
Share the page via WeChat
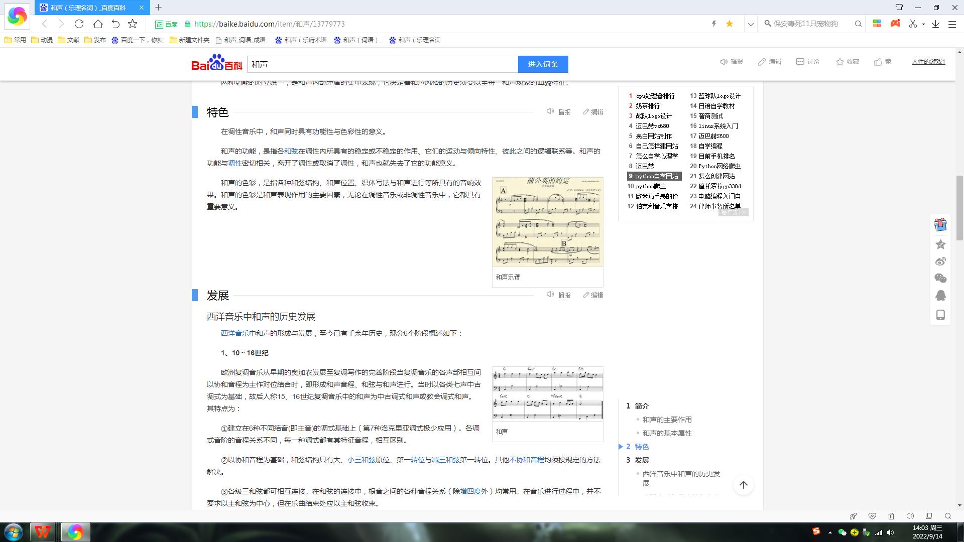point(940,278)
